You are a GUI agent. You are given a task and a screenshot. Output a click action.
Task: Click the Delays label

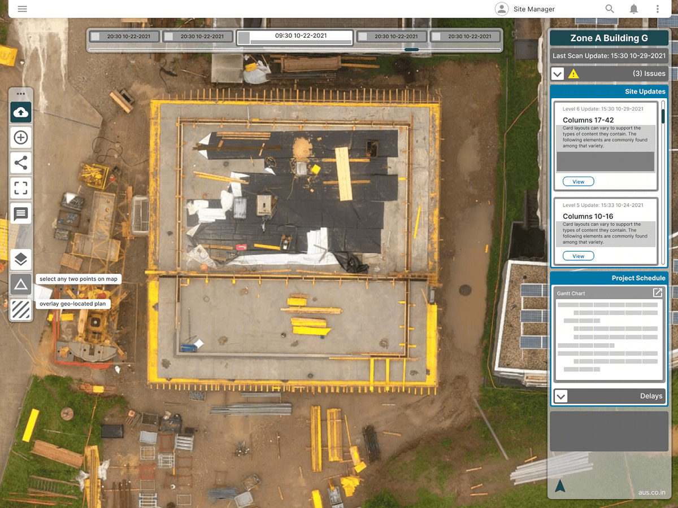651,396
